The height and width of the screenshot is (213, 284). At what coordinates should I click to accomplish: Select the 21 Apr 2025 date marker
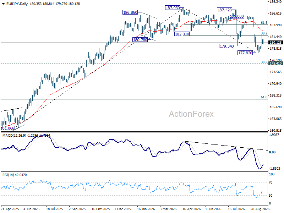tap(10, 209)
